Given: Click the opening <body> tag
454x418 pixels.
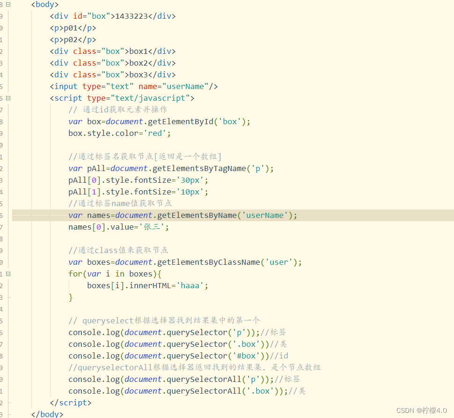Looking at the screenshot, I should [45, 4].
